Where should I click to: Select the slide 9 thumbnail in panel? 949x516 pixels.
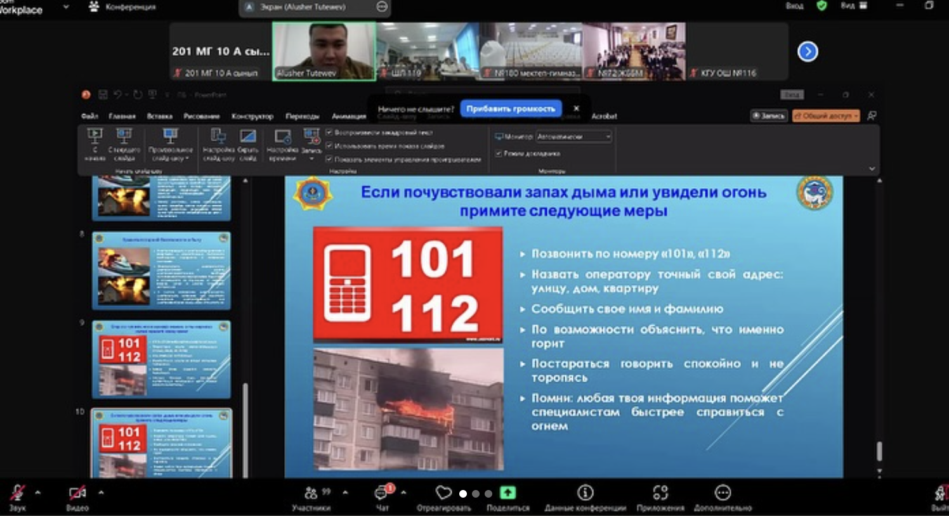[161, 359]
